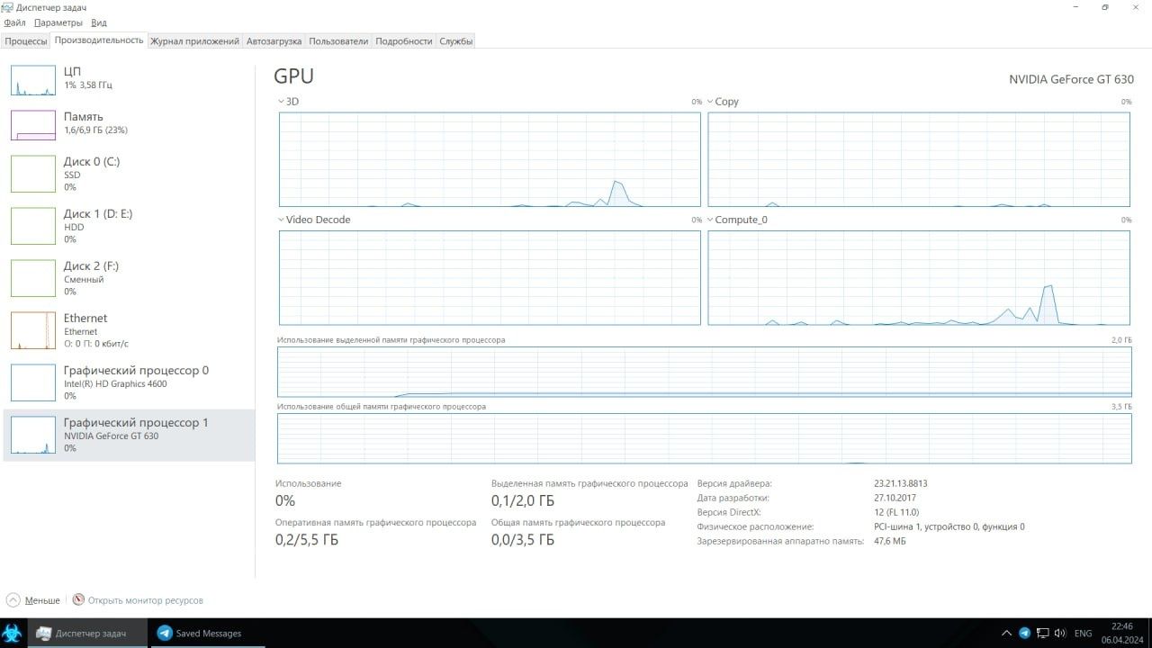Click physical location PCI-шина 1 value

[x=949, y=526]
